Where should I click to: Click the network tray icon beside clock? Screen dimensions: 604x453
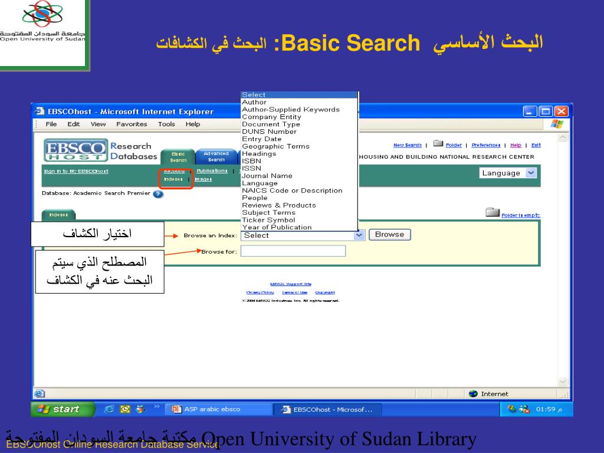[x=524, y=409]
